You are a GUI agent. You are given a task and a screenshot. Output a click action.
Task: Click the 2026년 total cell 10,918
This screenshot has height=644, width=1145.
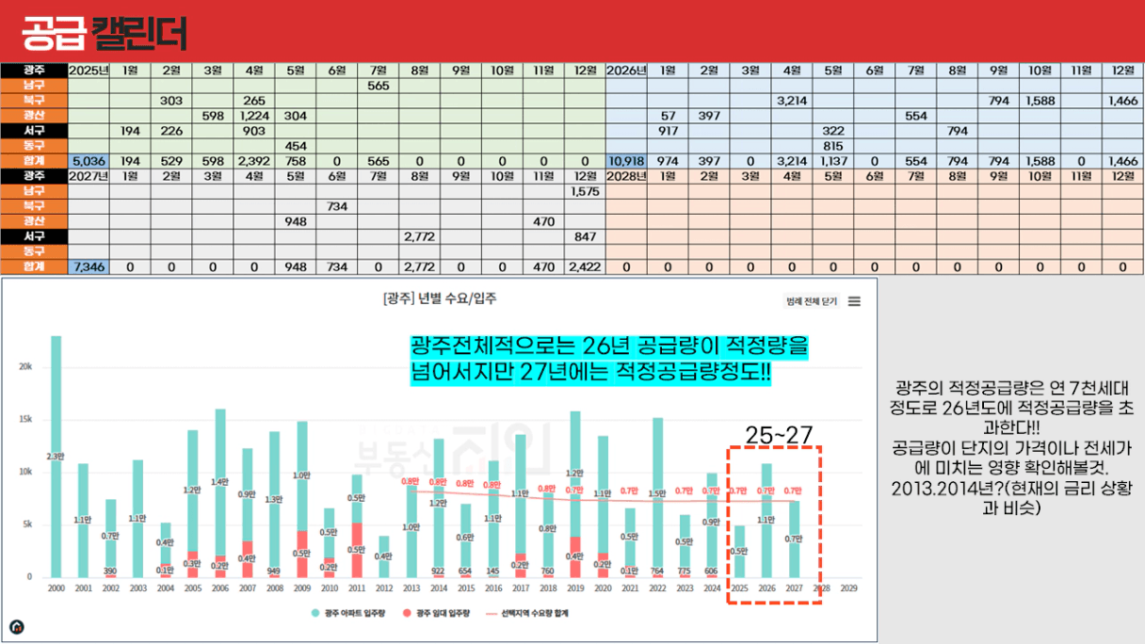(x=626, y=161)
